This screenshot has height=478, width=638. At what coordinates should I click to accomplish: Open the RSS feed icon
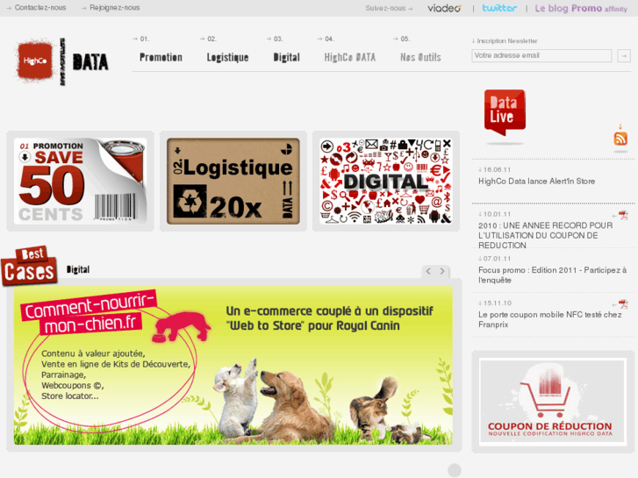620,139
